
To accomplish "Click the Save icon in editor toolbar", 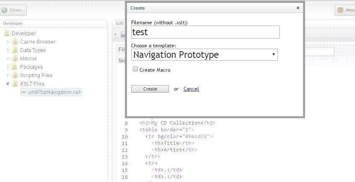I will [123, 34].
